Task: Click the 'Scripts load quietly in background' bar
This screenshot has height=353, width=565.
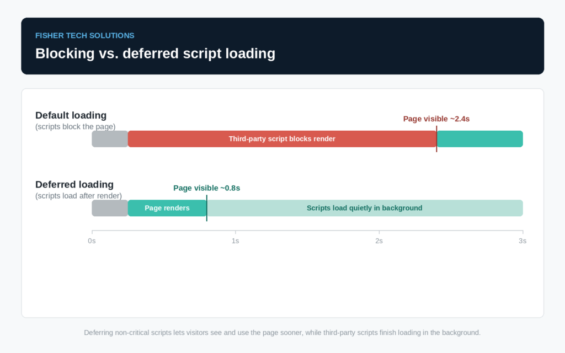Action: (x=365, y=208)
